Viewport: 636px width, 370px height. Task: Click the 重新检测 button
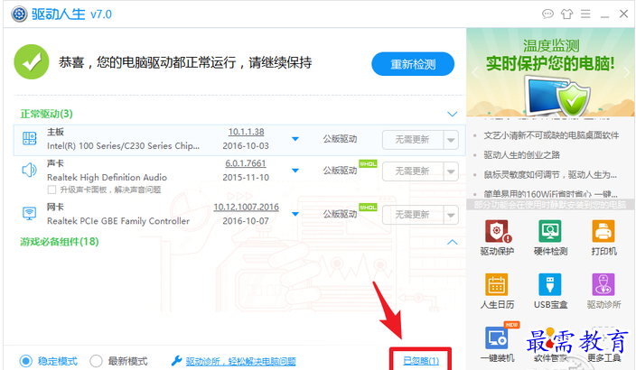coord(413,64)
